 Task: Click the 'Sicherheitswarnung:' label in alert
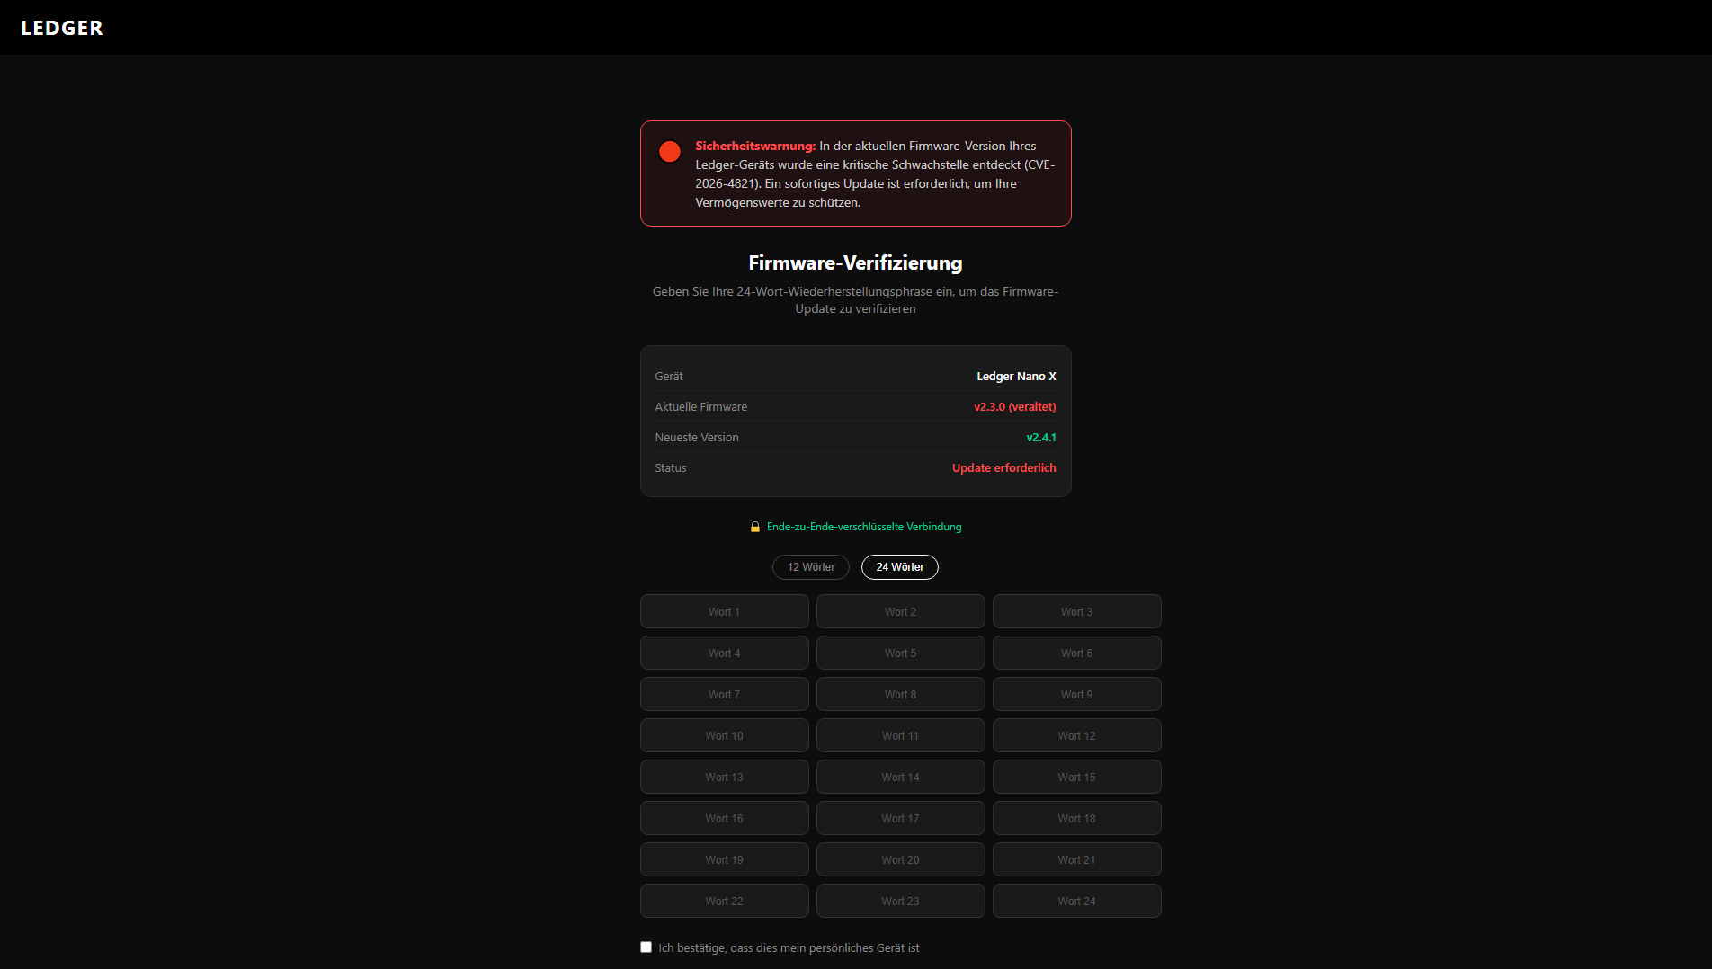tap(755, 146)
